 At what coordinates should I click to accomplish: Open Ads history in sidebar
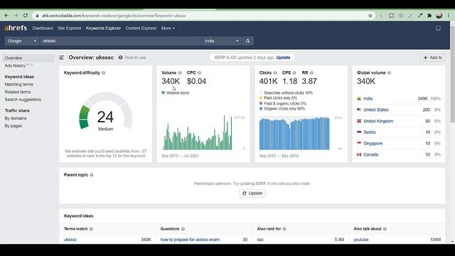[x=15, y=66]
